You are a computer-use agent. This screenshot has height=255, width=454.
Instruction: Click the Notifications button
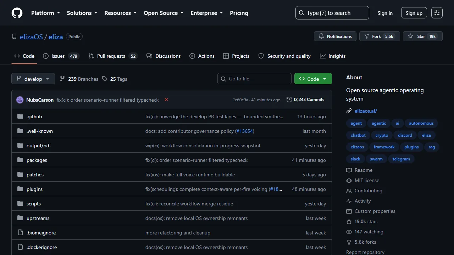335,36
